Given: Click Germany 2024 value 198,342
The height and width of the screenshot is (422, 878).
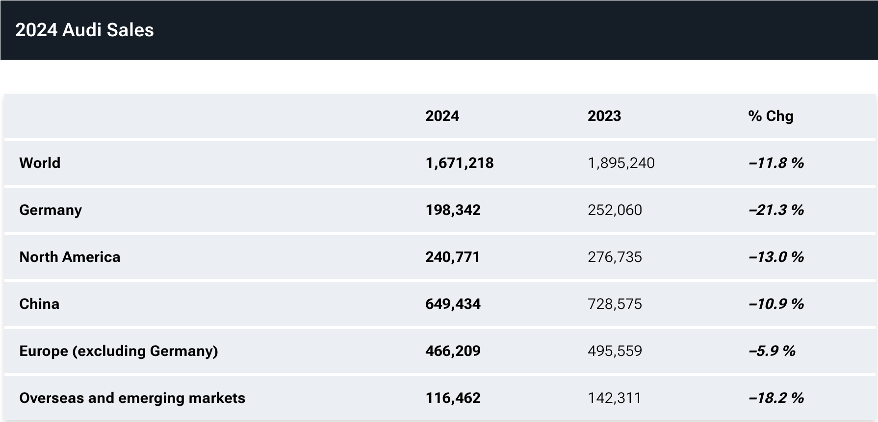Looking at the screenshot, I should pyautogui.click(x=453, y=210).
